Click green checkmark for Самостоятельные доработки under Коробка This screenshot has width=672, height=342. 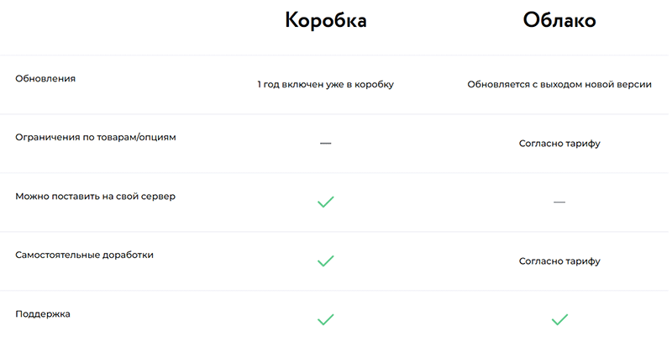[x=326, y=261]
